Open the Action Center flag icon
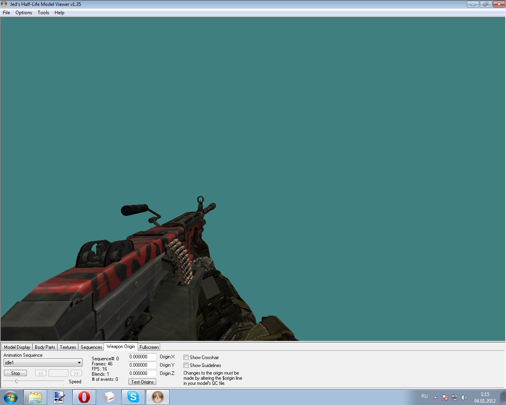The image size is (506, 405). [x=445, y=397]
